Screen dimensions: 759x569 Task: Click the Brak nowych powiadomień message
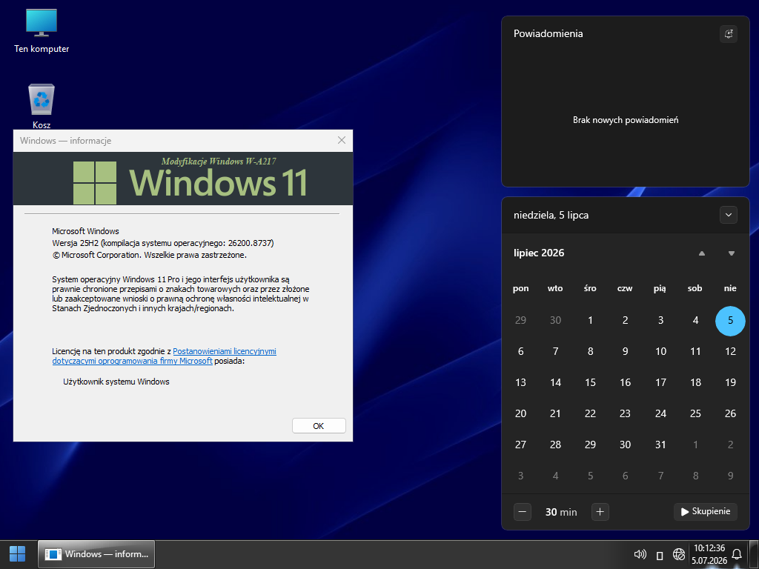(x=626, y=120)
